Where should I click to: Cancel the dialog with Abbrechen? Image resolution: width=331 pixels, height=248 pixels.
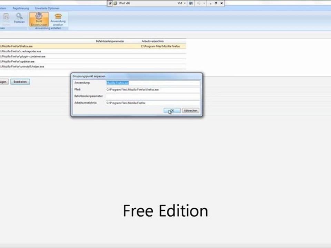click(x=191, y=111)
